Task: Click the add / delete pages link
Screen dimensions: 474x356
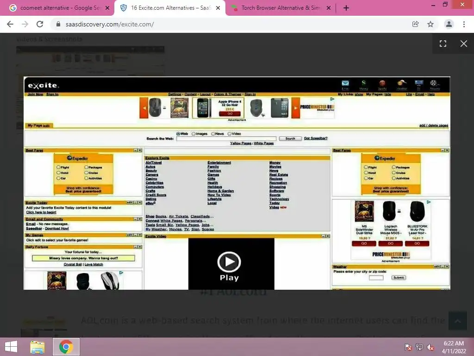Action: pyautogui.click(x=434, y=125)
